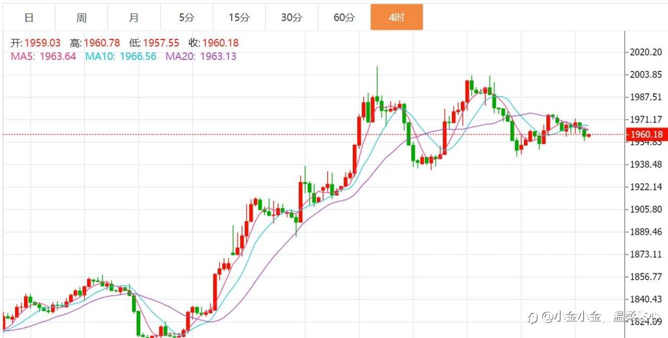This screenshot has height=338, width=668.
Task: Select the 15分 timeframe tab
Action: [239, 17]
